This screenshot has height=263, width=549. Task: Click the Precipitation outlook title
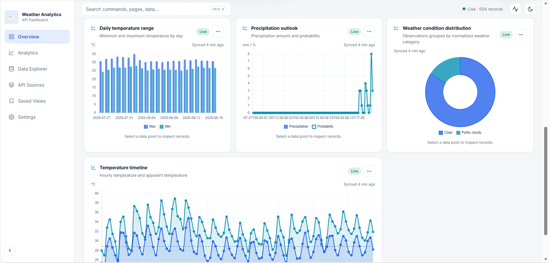(x=274, y=28)
